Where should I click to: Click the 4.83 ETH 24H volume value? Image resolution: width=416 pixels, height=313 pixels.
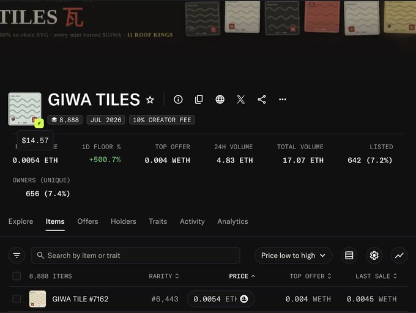click(x=235, y=160)
